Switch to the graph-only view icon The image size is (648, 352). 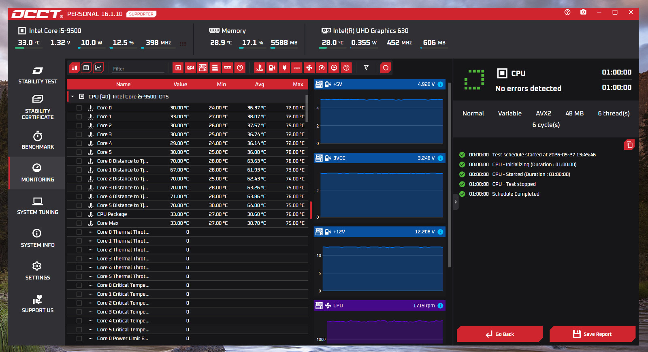(98, 68)
